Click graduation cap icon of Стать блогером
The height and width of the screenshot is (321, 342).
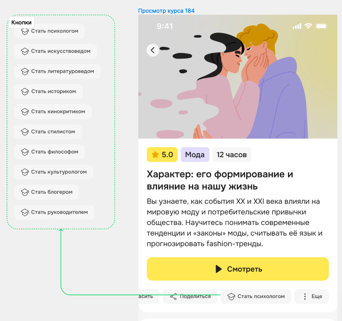24,192
